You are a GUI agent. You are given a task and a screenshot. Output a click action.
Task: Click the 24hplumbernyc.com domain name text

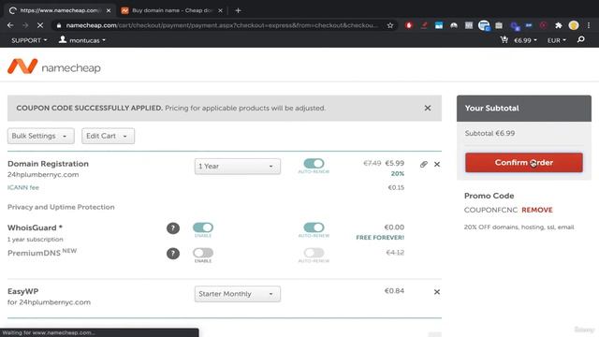pos(43,175)
